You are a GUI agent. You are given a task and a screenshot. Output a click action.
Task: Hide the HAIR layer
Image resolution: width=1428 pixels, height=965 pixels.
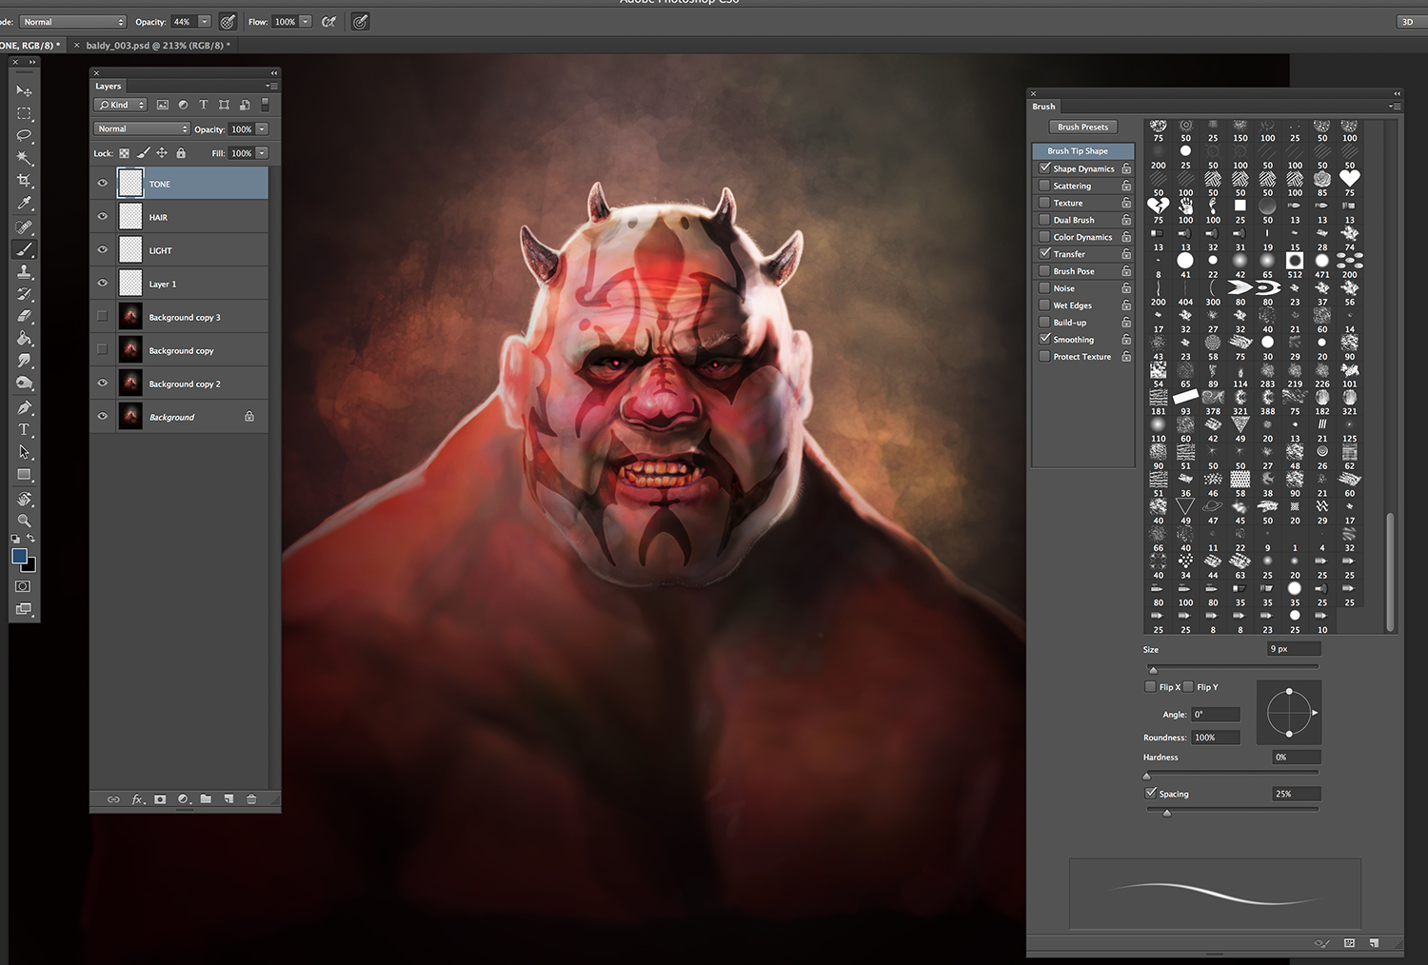point(103,217)
